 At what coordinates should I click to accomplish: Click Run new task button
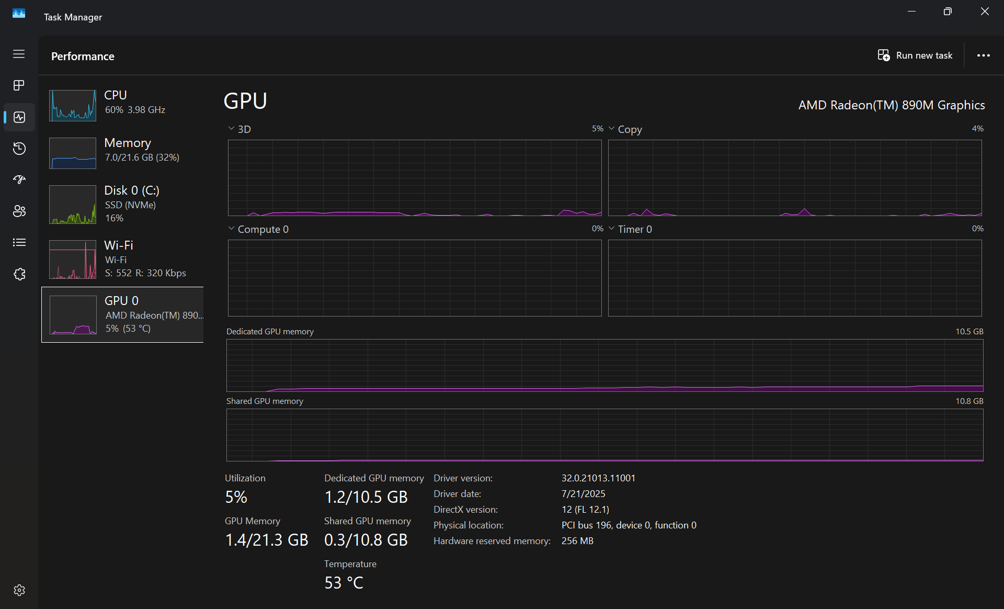(x=915, y=55)
